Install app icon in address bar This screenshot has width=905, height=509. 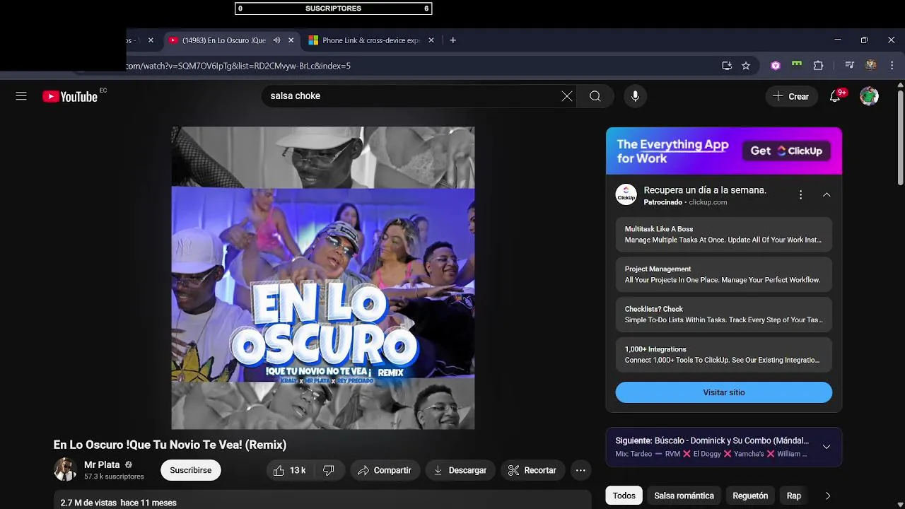coord(727,66)
